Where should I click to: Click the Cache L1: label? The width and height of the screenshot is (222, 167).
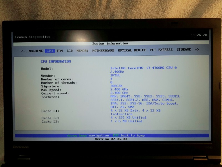click(50, 111)
